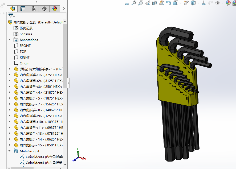
Task: Click the 内六角扳手<10> (.109375") part icon
Action: click(x=16, y=122)
